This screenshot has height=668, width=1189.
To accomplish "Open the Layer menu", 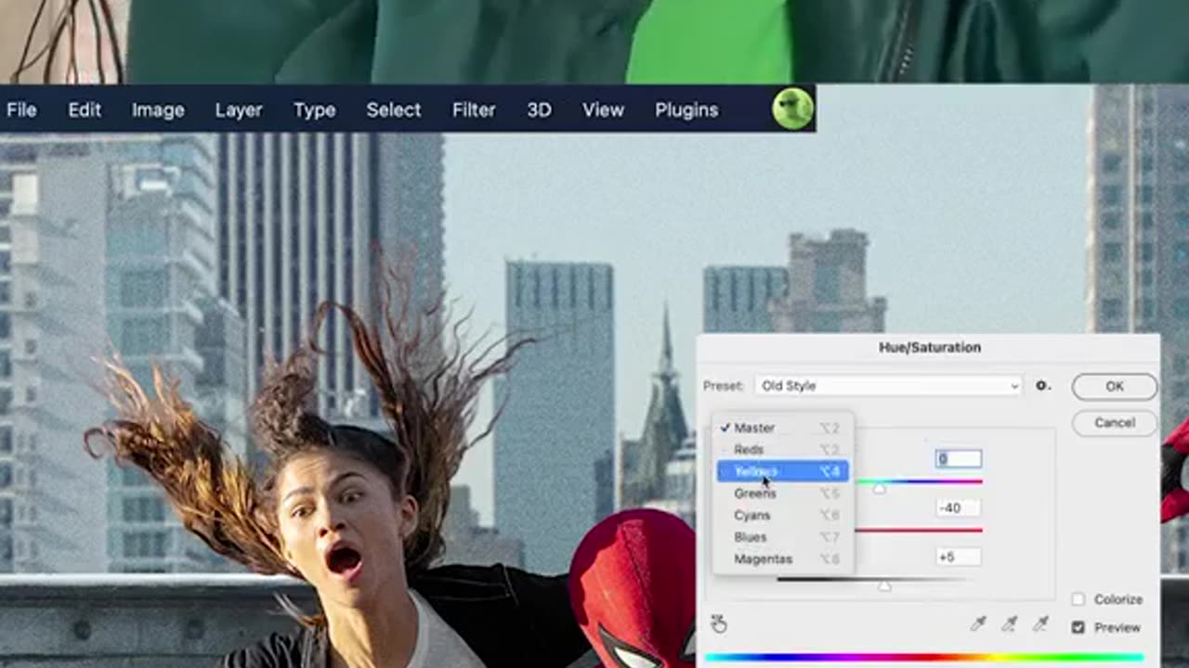I will (x=239, y=109).
